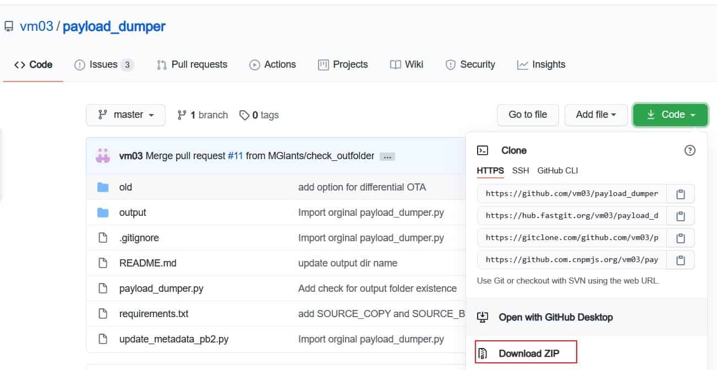Click the Go to file button
This screenshot has height=370, width=717.
[527, 115]
